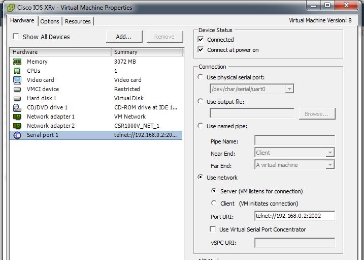Viewport: 364px width, 260px height.
Task: Click the telnet://192.168.0.2 summary cell
Action: click(x=145, y=135)
